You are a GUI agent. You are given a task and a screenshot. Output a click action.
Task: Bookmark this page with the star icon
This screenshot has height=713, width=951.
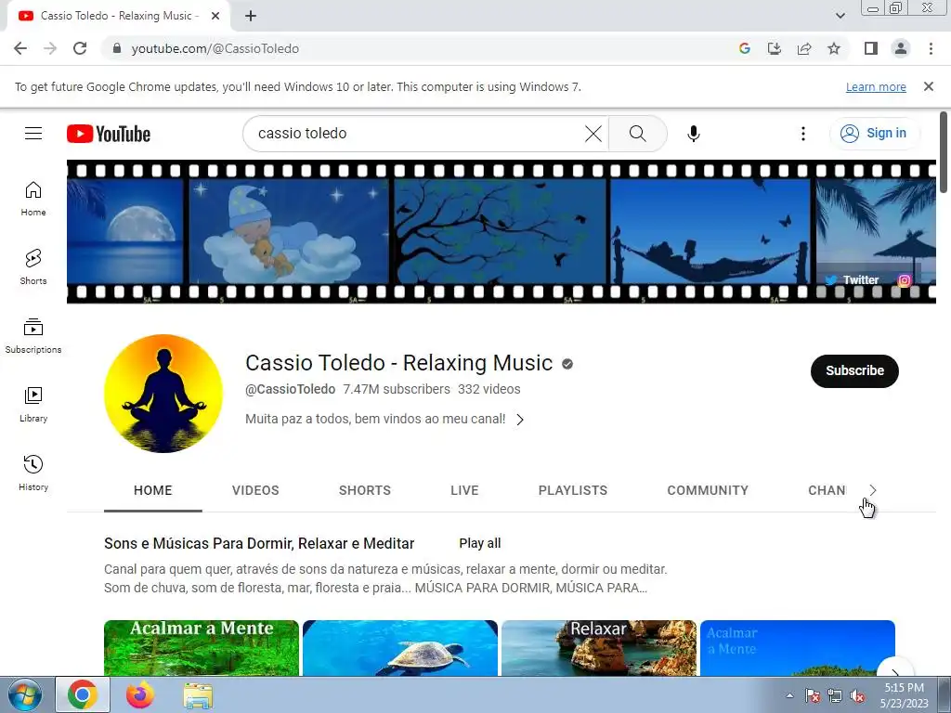834,48
